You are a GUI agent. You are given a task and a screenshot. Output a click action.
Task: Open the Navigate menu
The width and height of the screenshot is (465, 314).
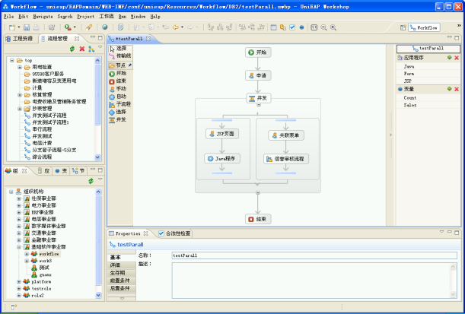[42, 16]
